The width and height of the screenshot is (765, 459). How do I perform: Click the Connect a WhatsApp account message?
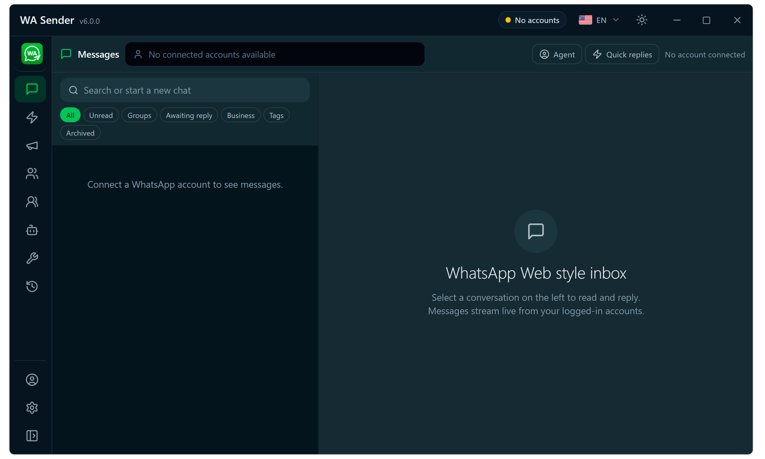coord(185,185)
